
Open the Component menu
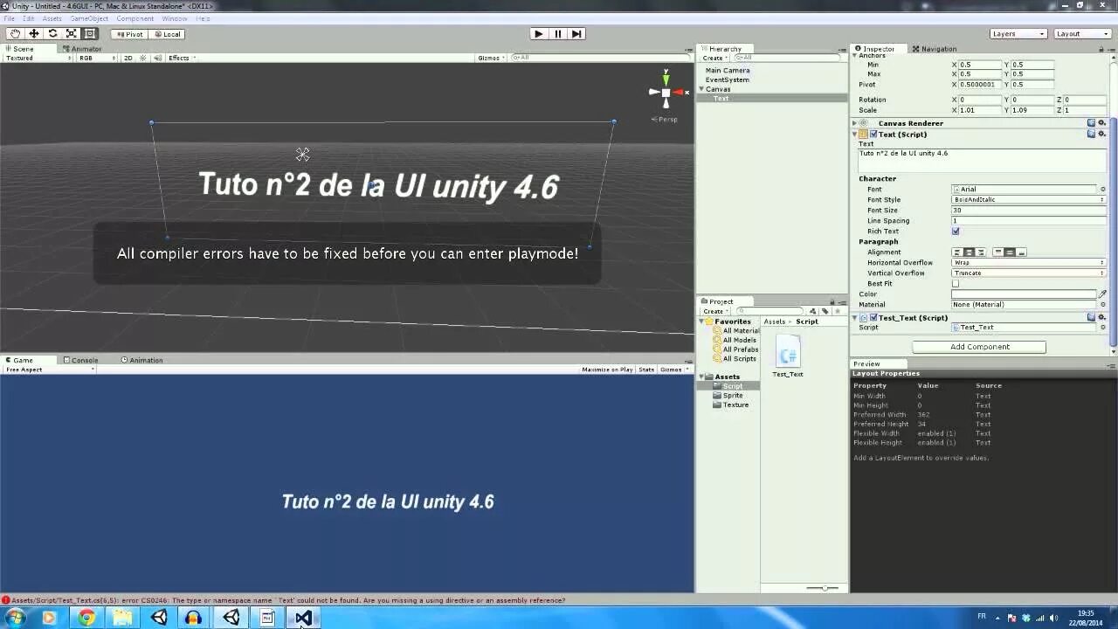(x=135, y=18)
